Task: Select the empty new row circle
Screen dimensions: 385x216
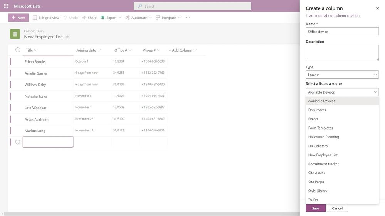Action: (17, 142)
